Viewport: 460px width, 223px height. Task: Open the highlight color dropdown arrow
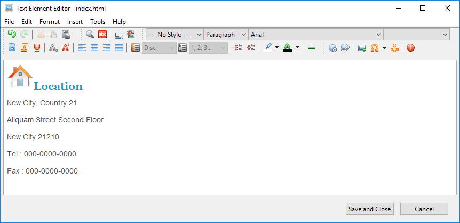[x=277, y=48]
